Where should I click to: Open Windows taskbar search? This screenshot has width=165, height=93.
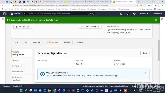26,91
